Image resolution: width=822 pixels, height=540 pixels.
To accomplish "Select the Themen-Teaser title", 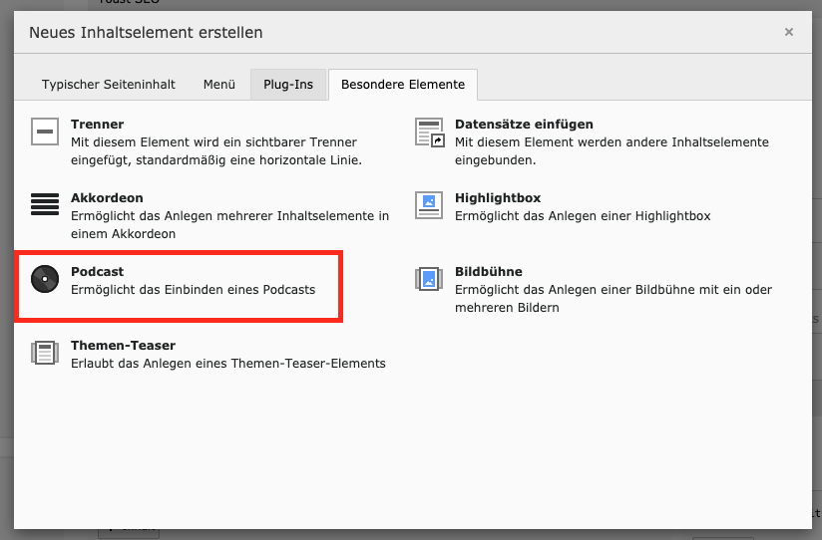I will pyautogui.click(x=123, y=346).
